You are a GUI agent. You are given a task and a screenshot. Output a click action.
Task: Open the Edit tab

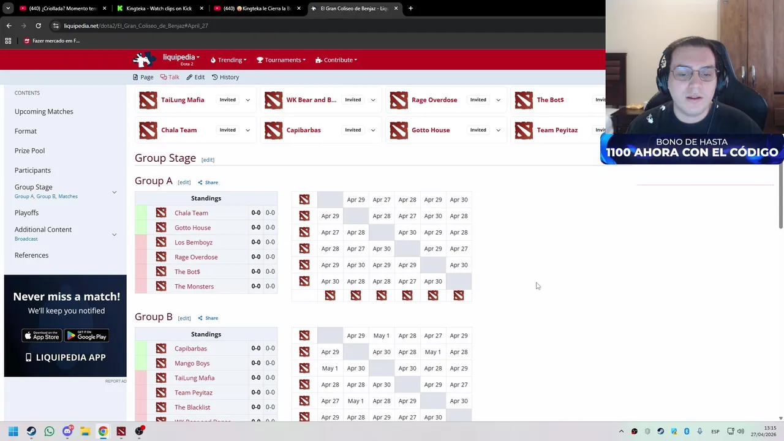[x=195, y=77]
